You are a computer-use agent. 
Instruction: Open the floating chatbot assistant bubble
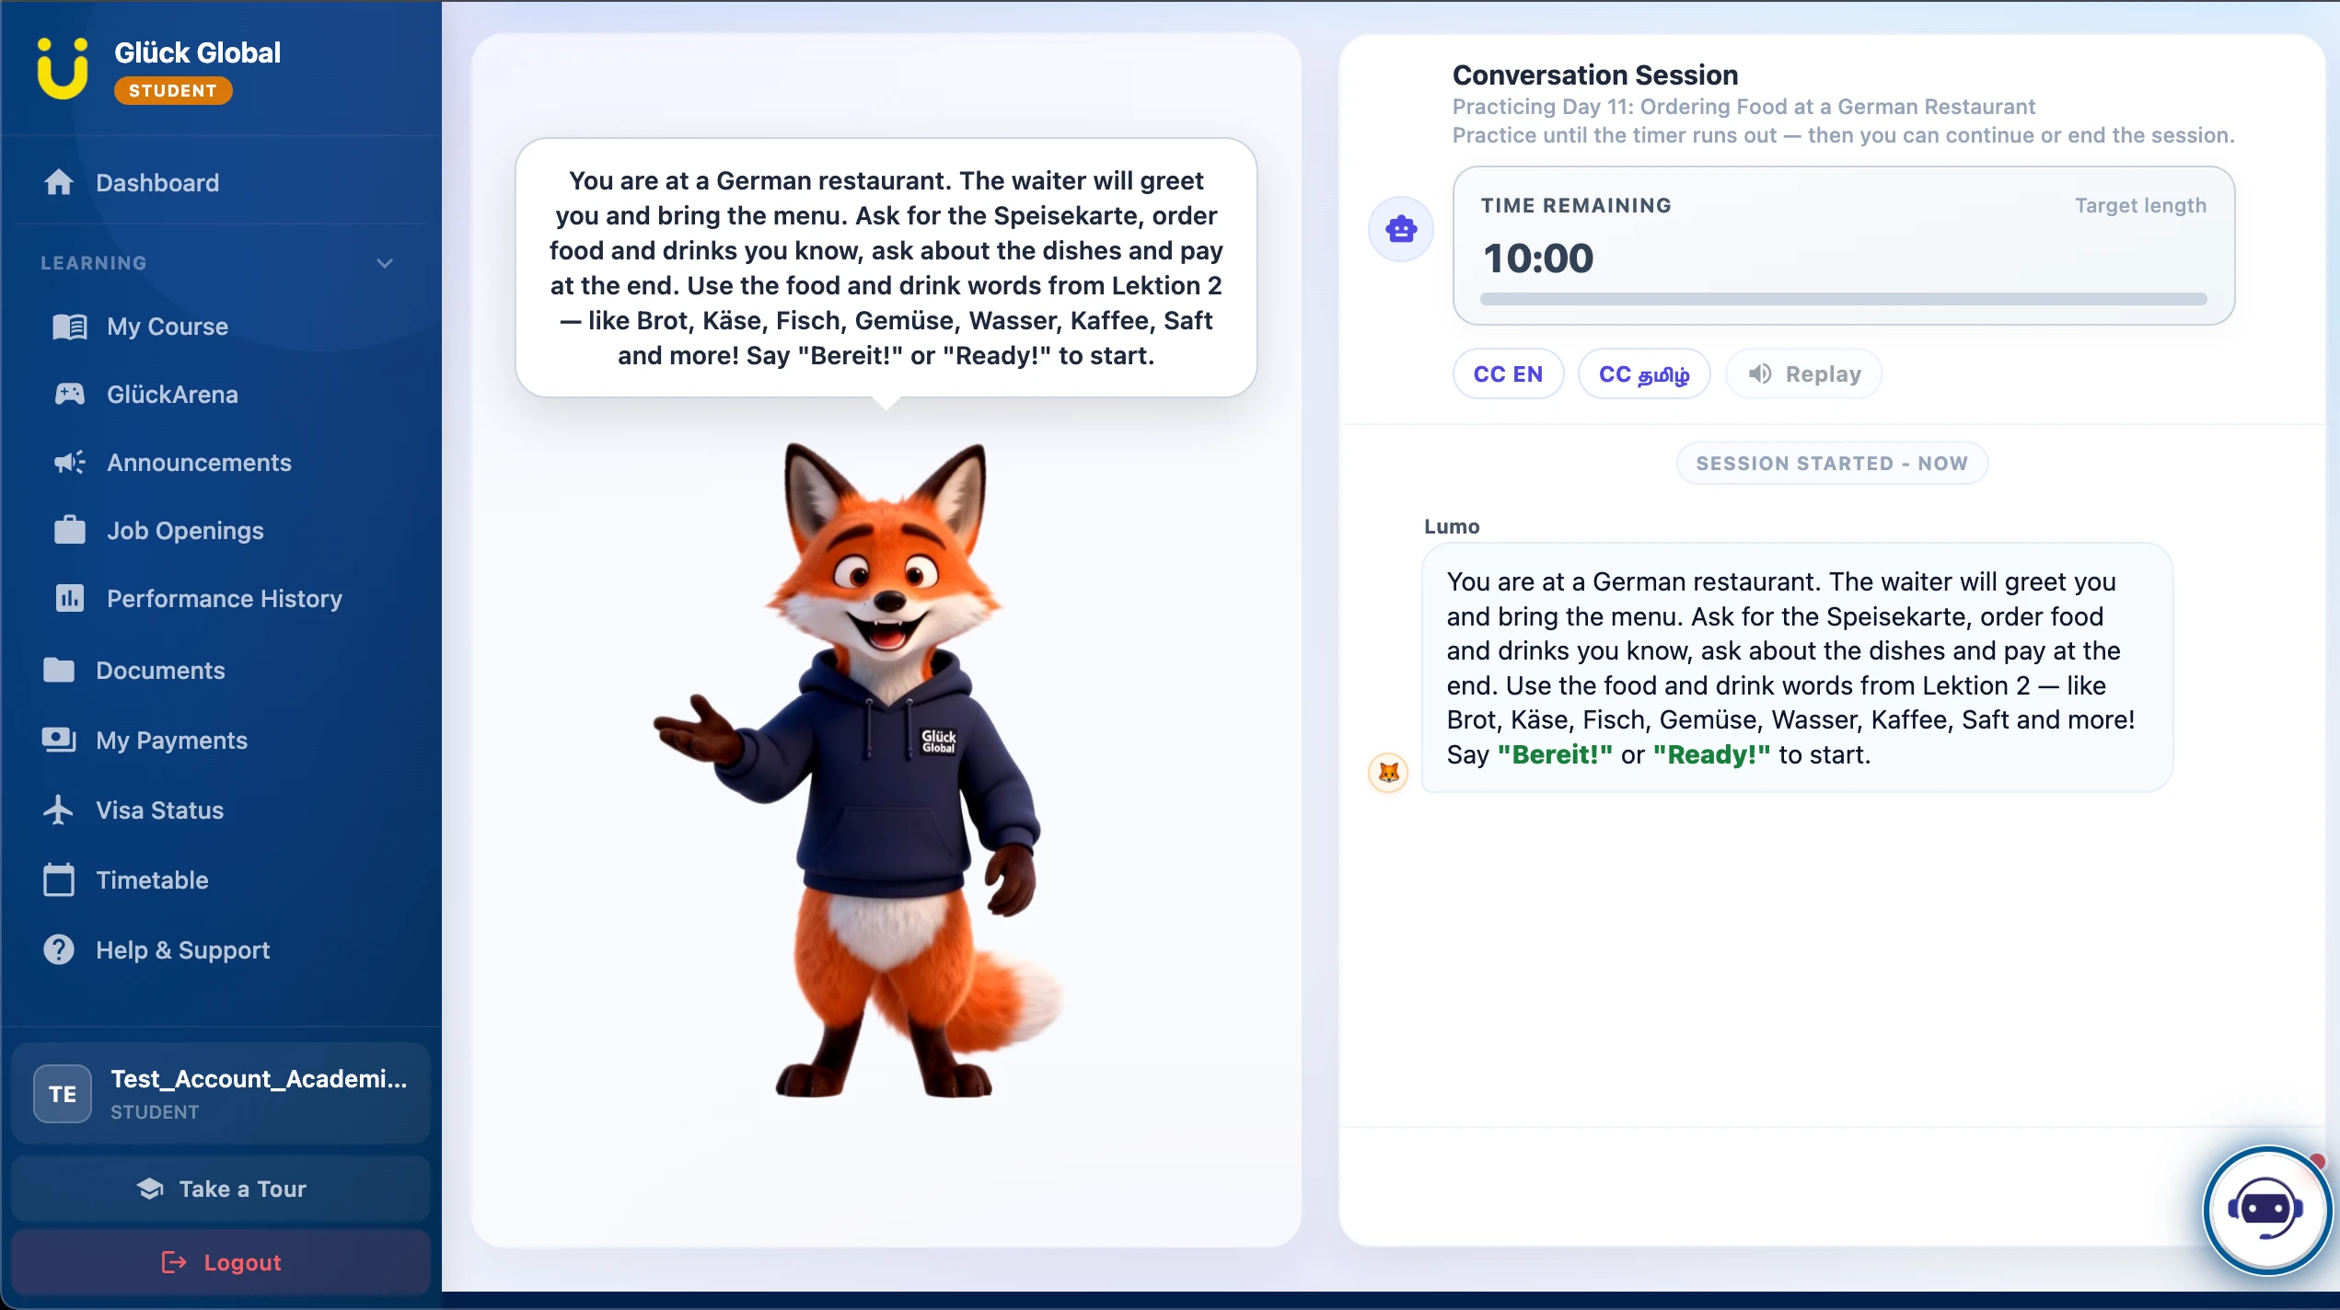click(x=2266, y=1210)
